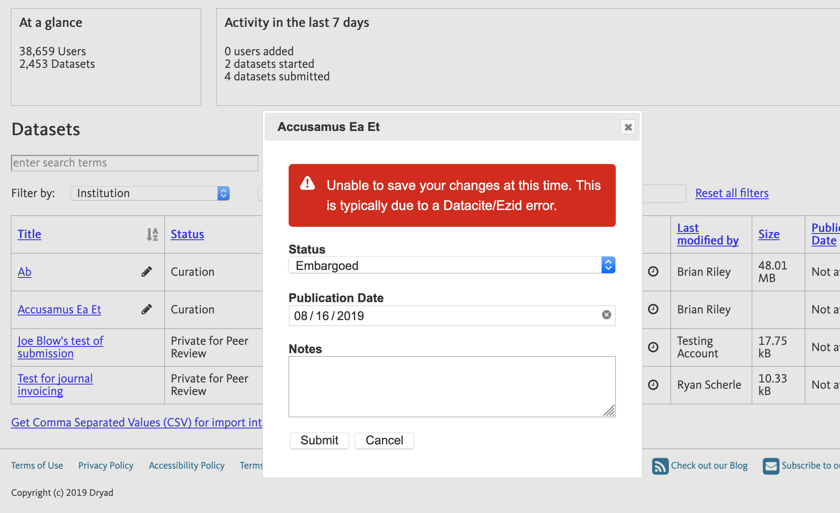Open "Joe Blow's test of submission" dataset

tap(60, 347)
